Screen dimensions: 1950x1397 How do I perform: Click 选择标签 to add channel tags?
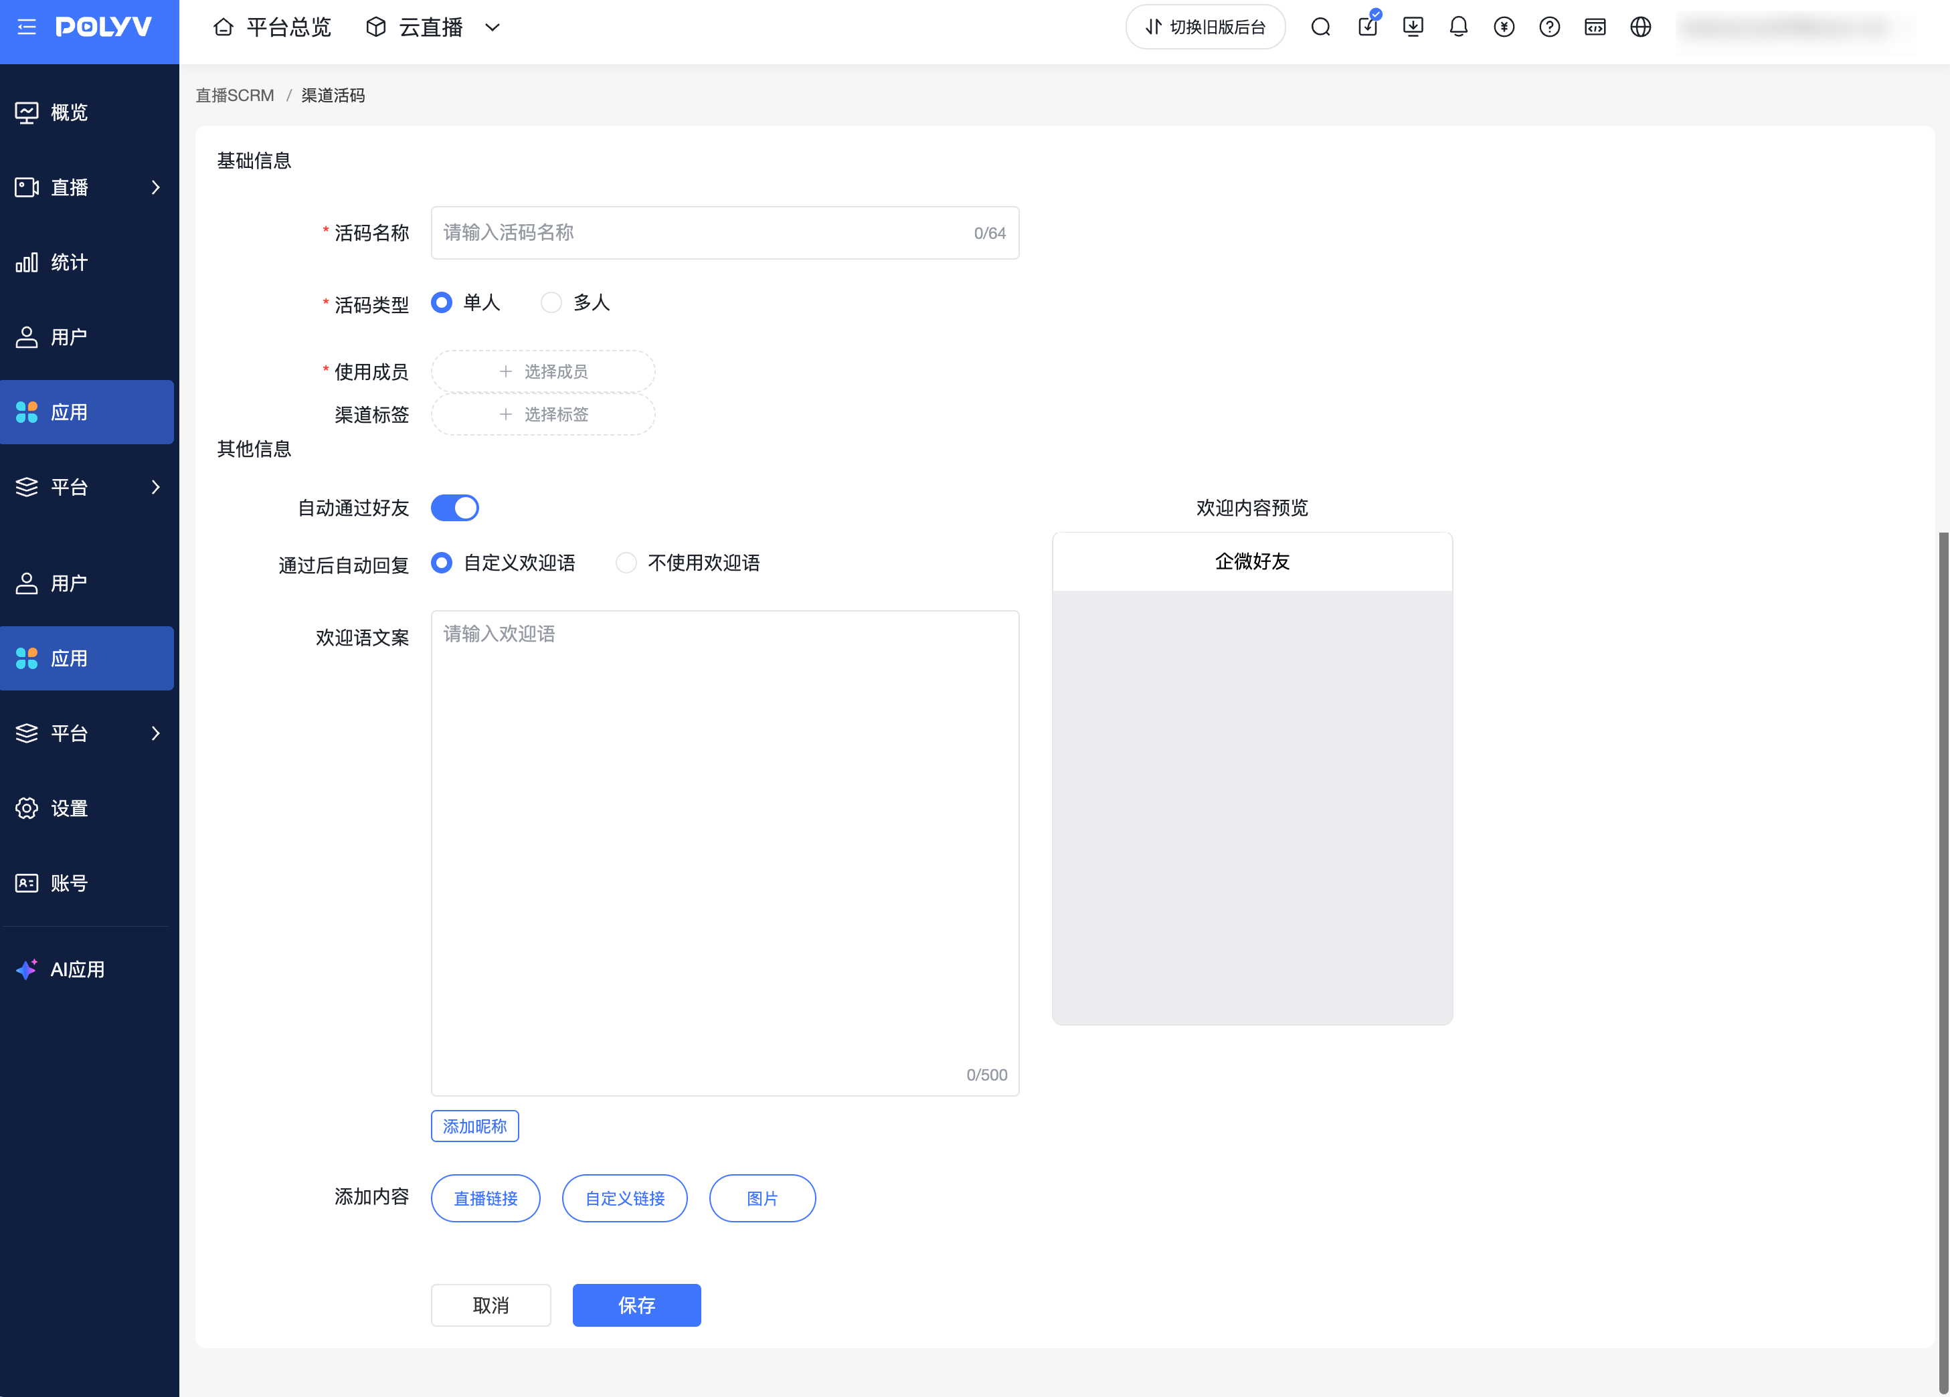(x=543, y=414)
